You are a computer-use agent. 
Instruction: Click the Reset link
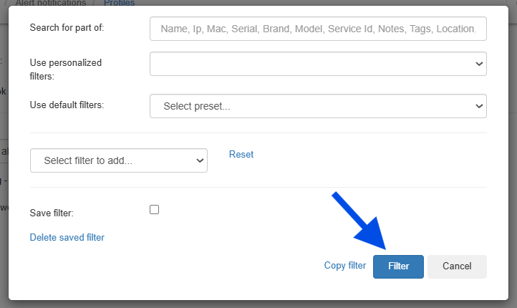tap(241, 155)
